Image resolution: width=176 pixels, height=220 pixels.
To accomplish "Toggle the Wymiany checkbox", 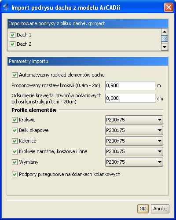I will click(15, 162).
